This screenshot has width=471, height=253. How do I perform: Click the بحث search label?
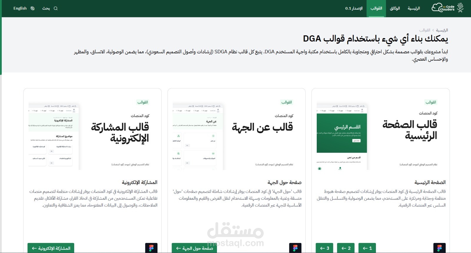(x=46, y=8)
